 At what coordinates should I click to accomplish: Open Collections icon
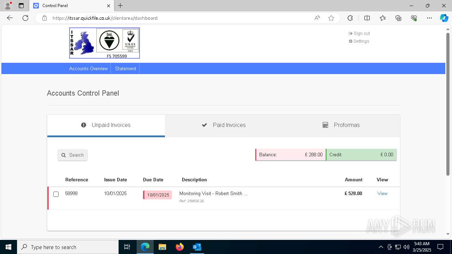[398, 18]
